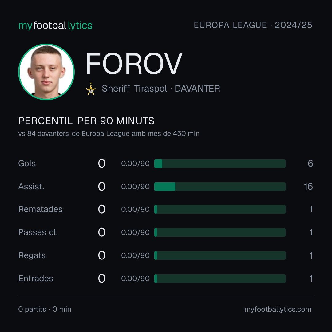
Task: Click the Sheriff Tiraspol team name
Action: coord(134,89)
